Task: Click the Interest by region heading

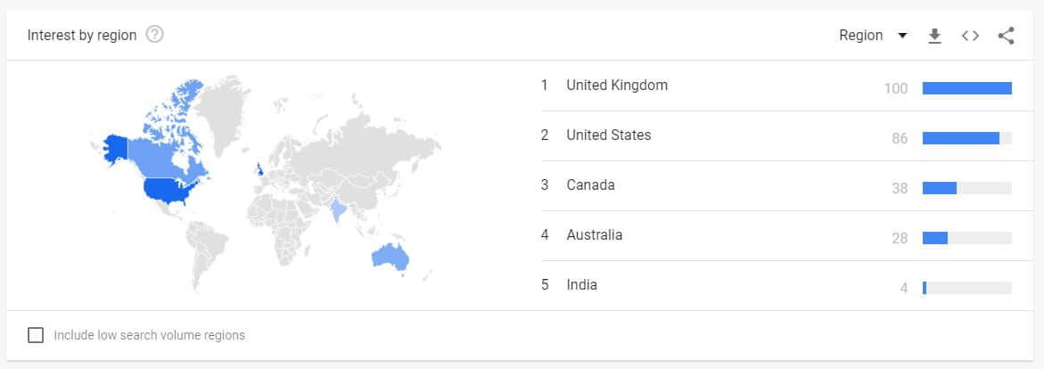Action: click(82, 36)
